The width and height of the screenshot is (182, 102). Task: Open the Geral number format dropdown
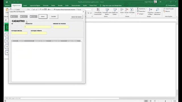click(x=91, y=10)
